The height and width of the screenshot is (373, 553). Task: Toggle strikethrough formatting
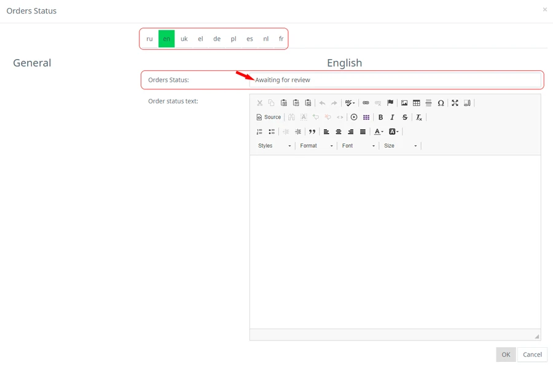click(x=405, y=118)
